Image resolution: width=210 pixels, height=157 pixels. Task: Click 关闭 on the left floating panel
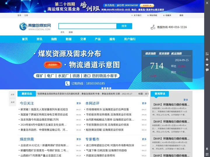click(13, 102)
